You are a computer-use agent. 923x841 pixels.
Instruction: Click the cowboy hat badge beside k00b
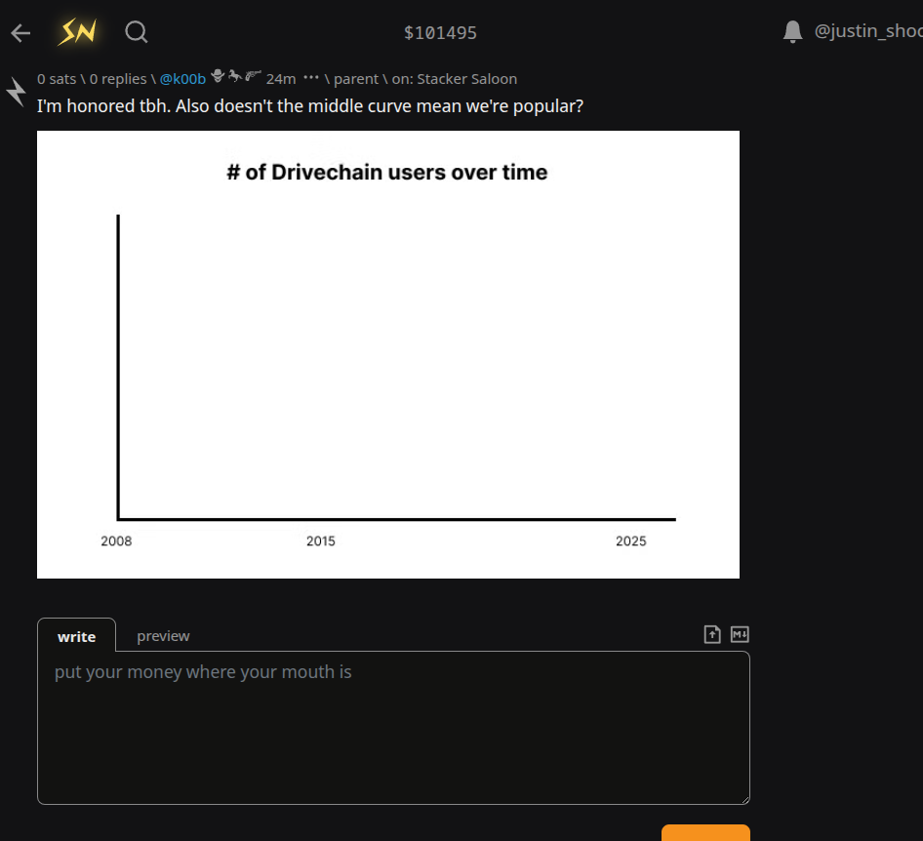[x=219, y=76]
